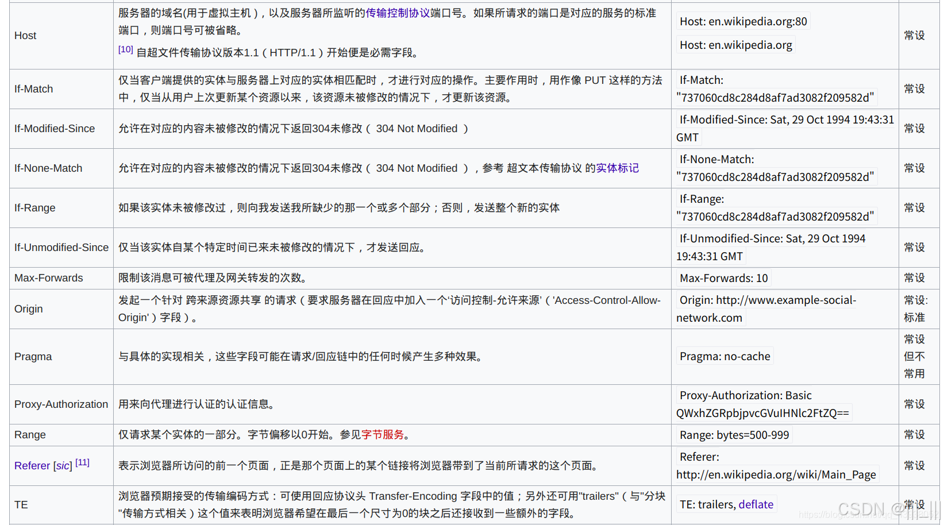Click example 'Range: bytes=500-999'
The height and width of the screenshot is (525, 944).
(x=734, y=435)
